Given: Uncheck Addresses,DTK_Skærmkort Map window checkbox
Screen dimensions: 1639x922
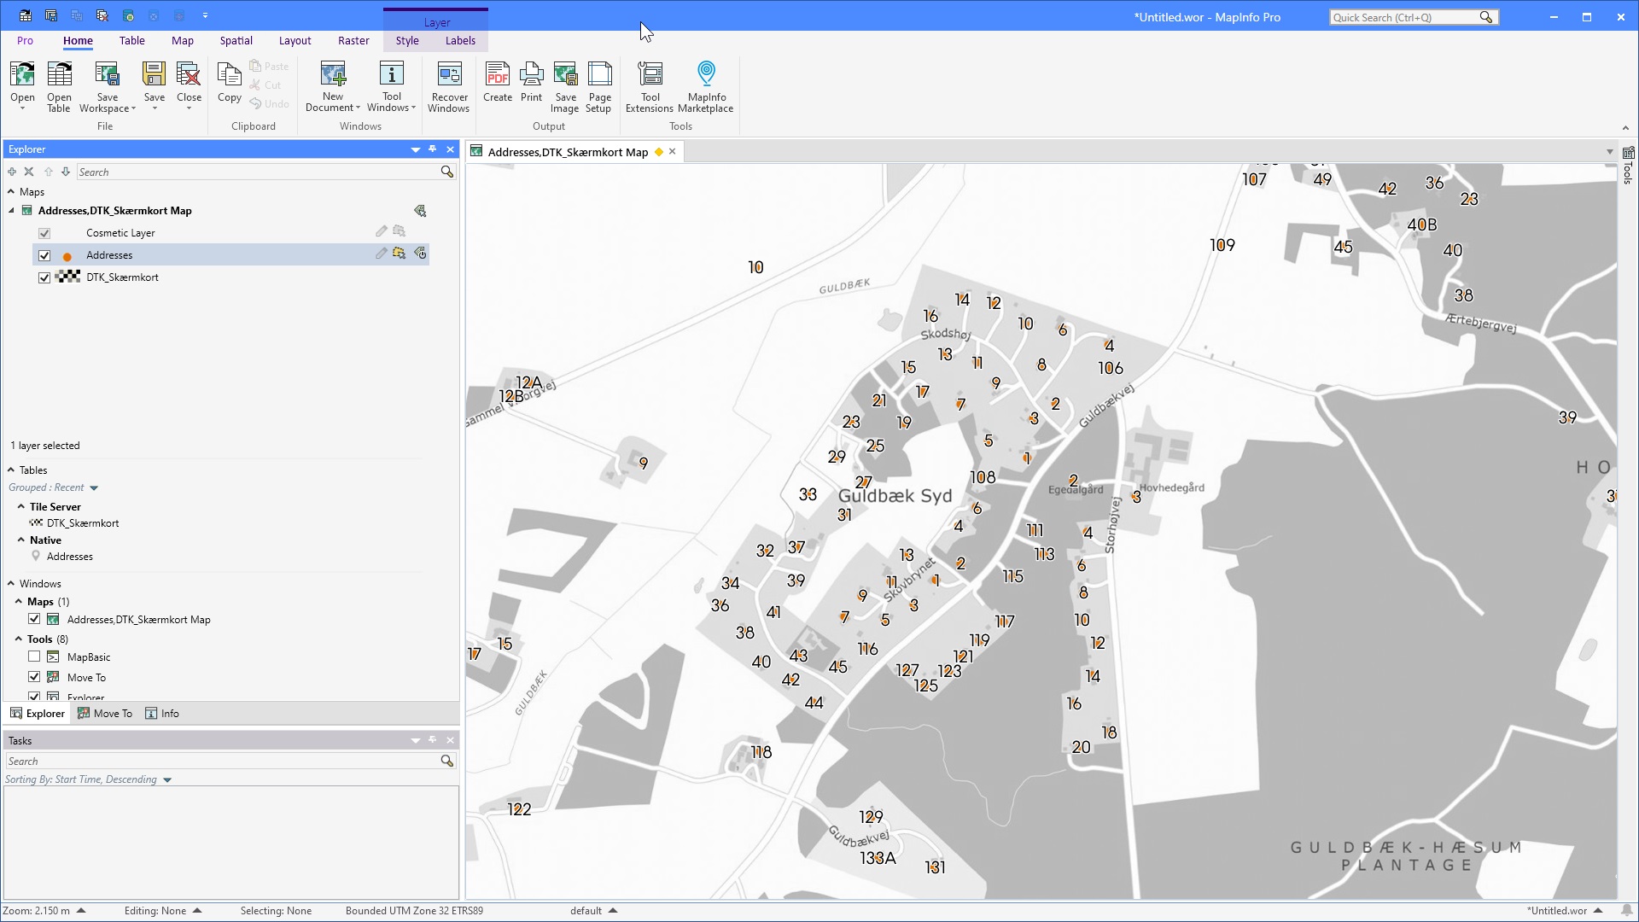Looking at the screenshot, I should pos(34,619).
